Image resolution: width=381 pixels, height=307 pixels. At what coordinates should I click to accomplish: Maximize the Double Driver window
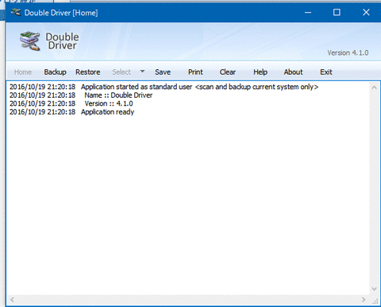337,12
